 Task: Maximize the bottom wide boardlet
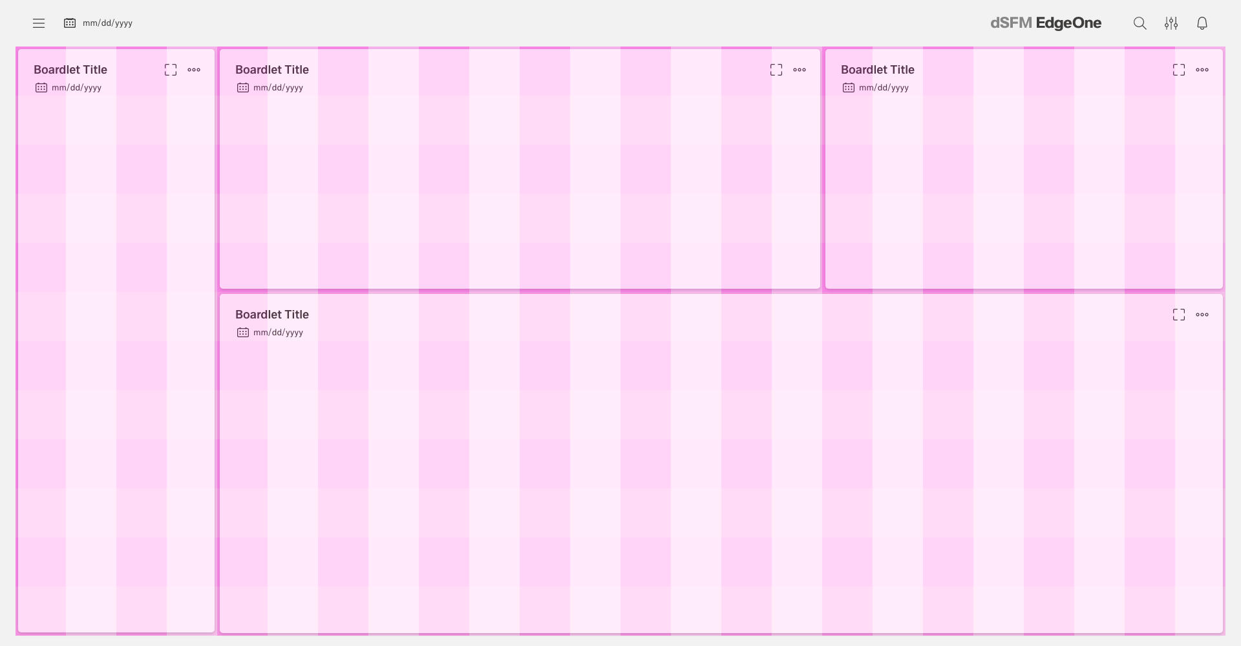[1179, 315]
